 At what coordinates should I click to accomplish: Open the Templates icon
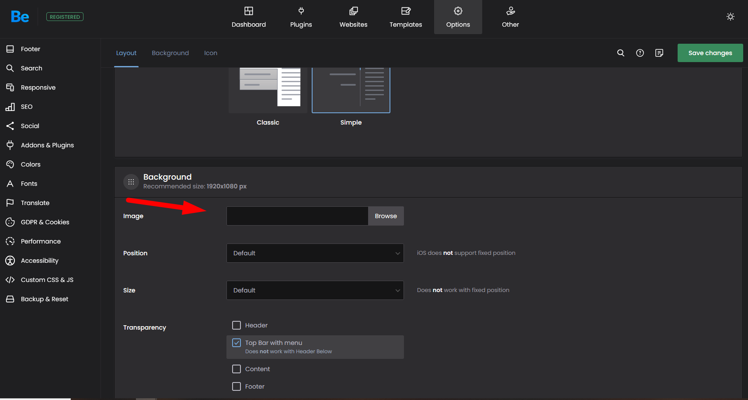point(406,11)
